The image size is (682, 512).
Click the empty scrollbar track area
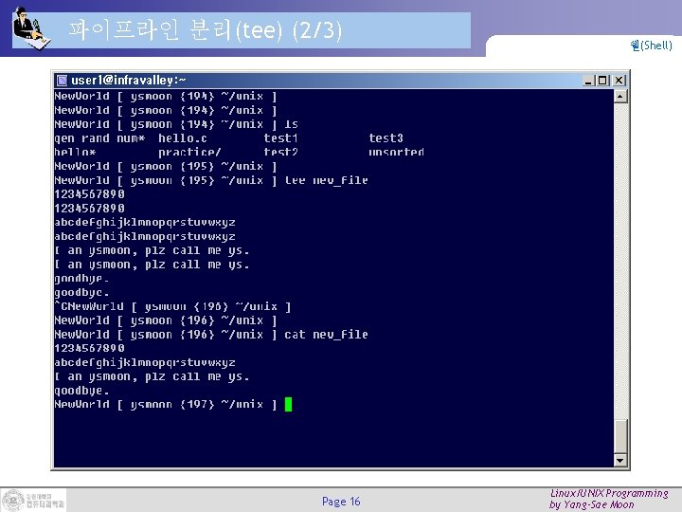[x=620, y=261]
